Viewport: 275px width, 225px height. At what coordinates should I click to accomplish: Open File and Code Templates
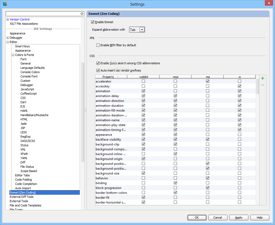coord(26,206)
